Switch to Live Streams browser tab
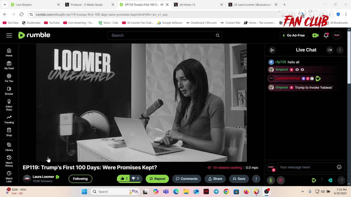Image resolution: width=351 pixels, height=197 pixels. point(35,5)
